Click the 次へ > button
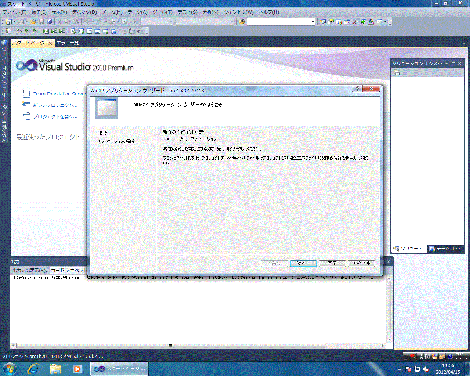This screenshot has height=376, width=470. click(x=303, y=263)
